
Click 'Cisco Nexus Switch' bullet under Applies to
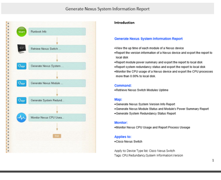(128, 141)
